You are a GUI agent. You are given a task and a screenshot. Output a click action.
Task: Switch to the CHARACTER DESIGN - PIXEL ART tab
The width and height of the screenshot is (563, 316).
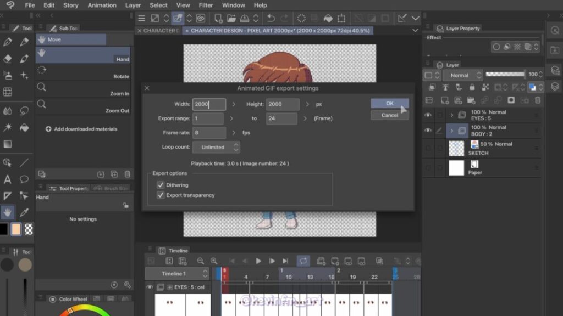point(280,31)
